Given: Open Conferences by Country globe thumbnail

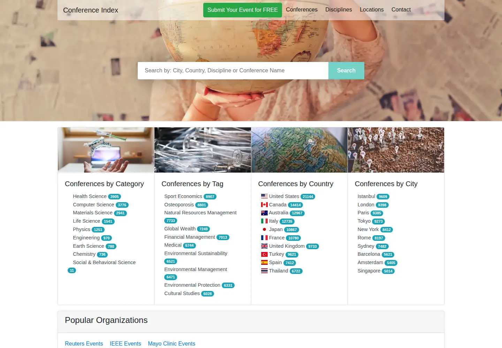Looking at the screenshot, I should pos(299,150).
